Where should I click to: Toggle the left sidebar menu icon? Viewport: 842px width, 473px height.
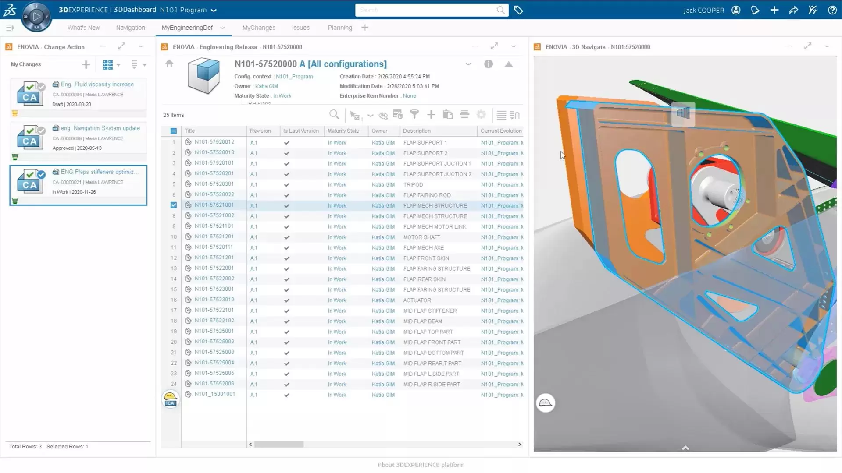click(10, 28)
